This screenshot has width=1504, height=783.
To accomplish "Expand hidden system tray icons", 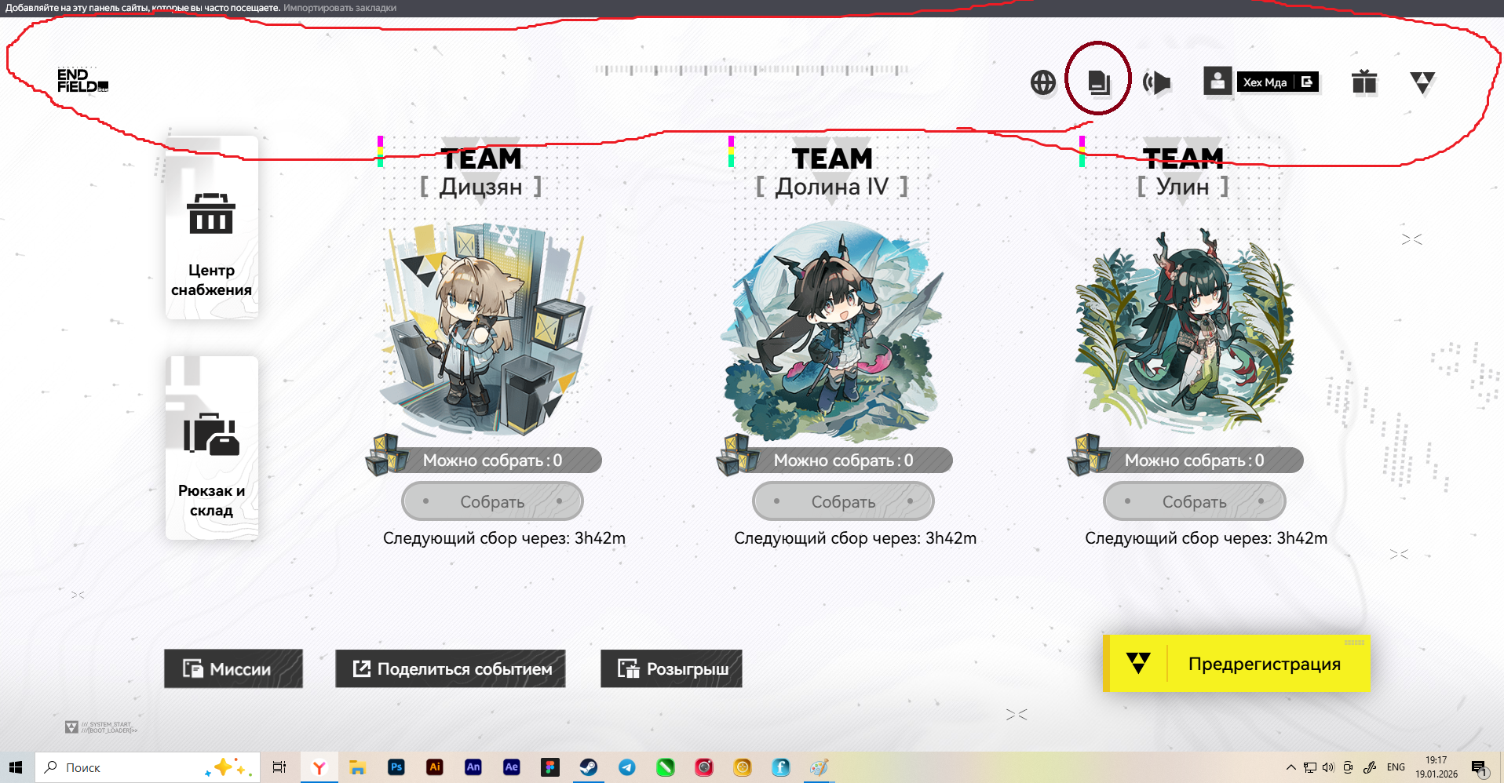I will click(1290, 767).
